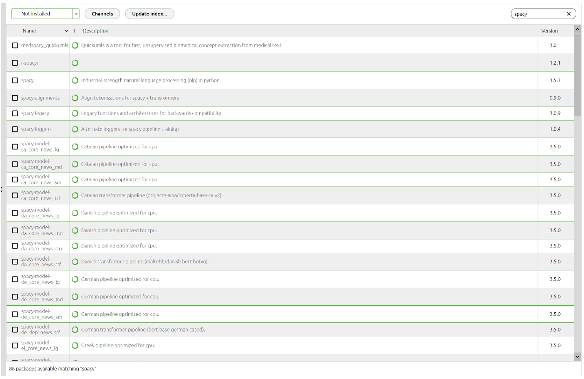
Task: Check spacy-model-da_core_news_trf checkbox
Action: [15, 262]
